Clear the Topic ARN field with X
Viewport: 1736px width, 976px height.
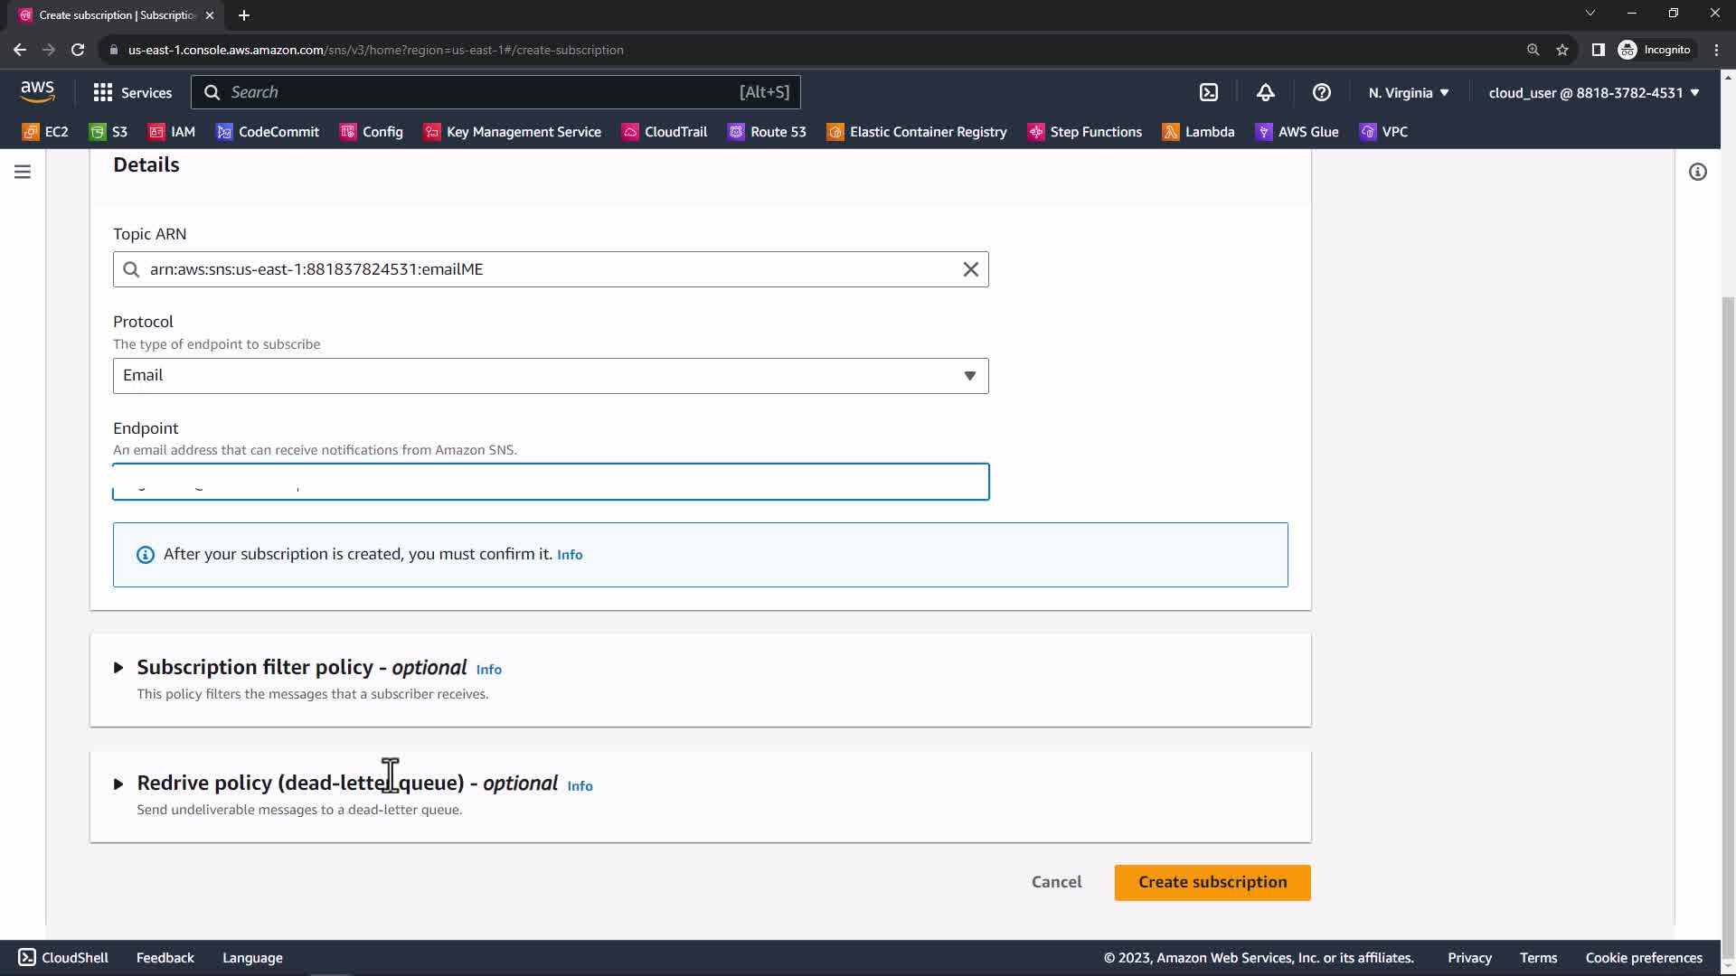[970, 269]
